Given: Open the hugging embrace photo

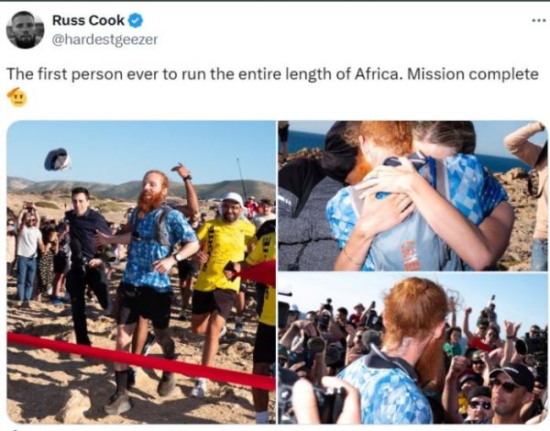Looking at the screenshot, I should point(412,196).
